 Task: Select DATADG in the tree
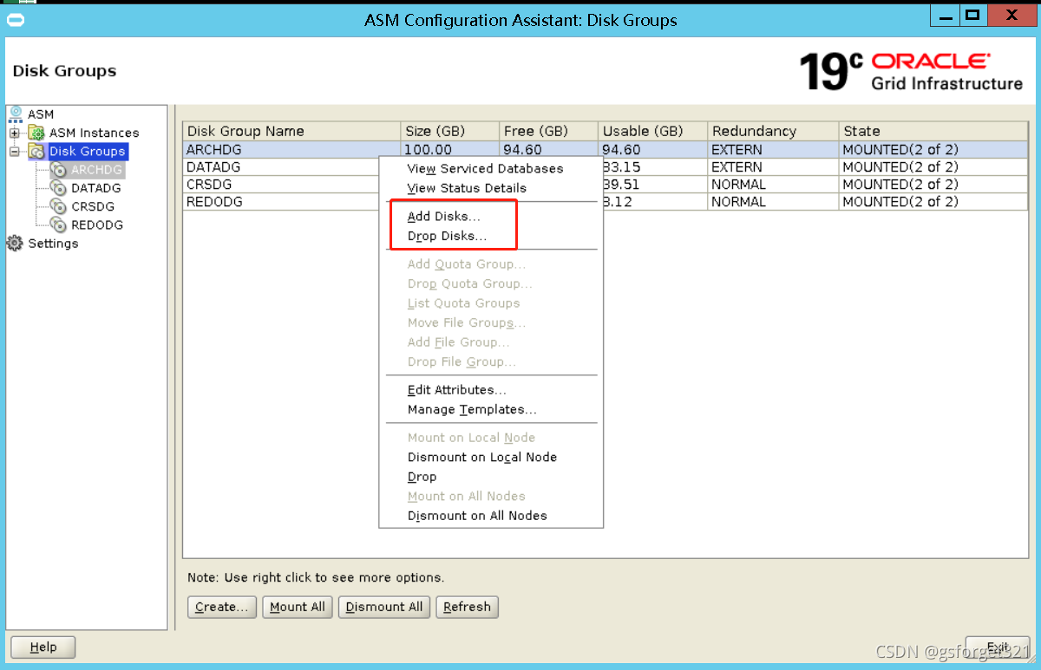coord(96,188)
